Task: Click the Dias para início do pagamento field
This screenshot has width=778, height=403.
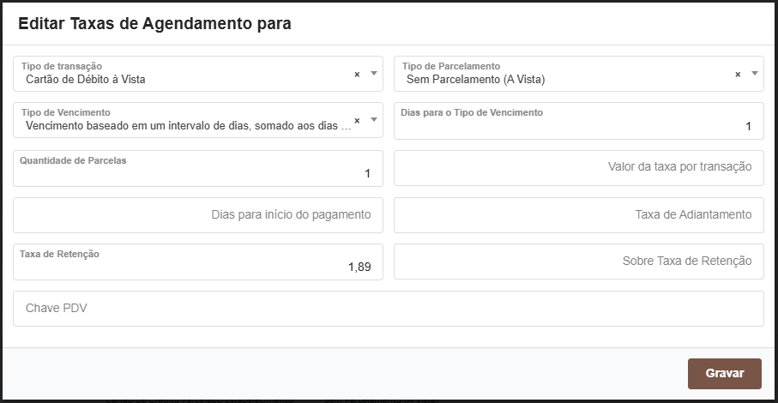Action: (x=197, y=214)
